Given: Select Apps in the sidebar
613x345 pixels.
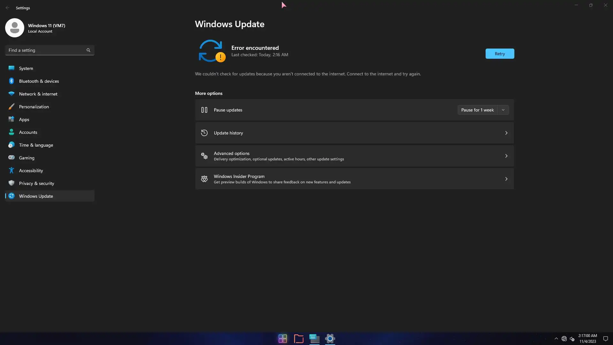Looking at the screenshot, I should pyautogui.click(x=24, y=119).
